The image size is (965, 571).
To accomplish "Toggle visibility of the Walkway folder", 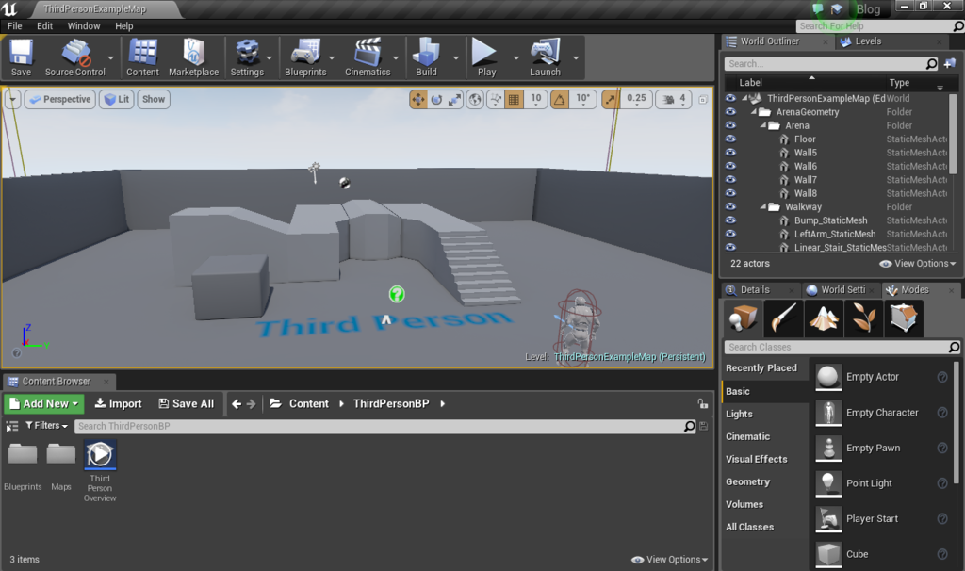I will pos(730,206).
